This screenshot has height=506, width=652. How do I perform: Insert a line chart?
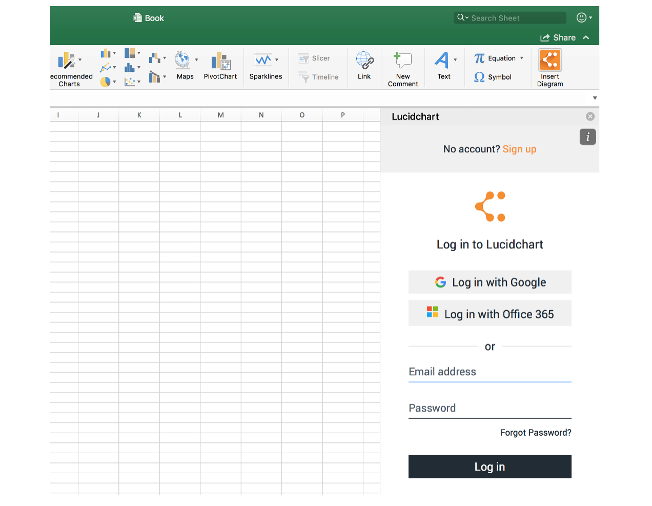[x=105, y=67]
